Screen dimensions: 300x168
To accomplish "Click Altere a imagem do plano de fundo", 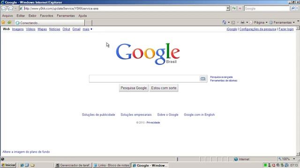I will point(26,152).
